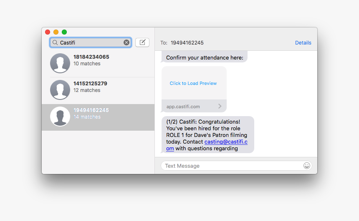The image size is (359, 221).
Task: Select the Castifi Congratulations message bubble
Action: (208, 135)
